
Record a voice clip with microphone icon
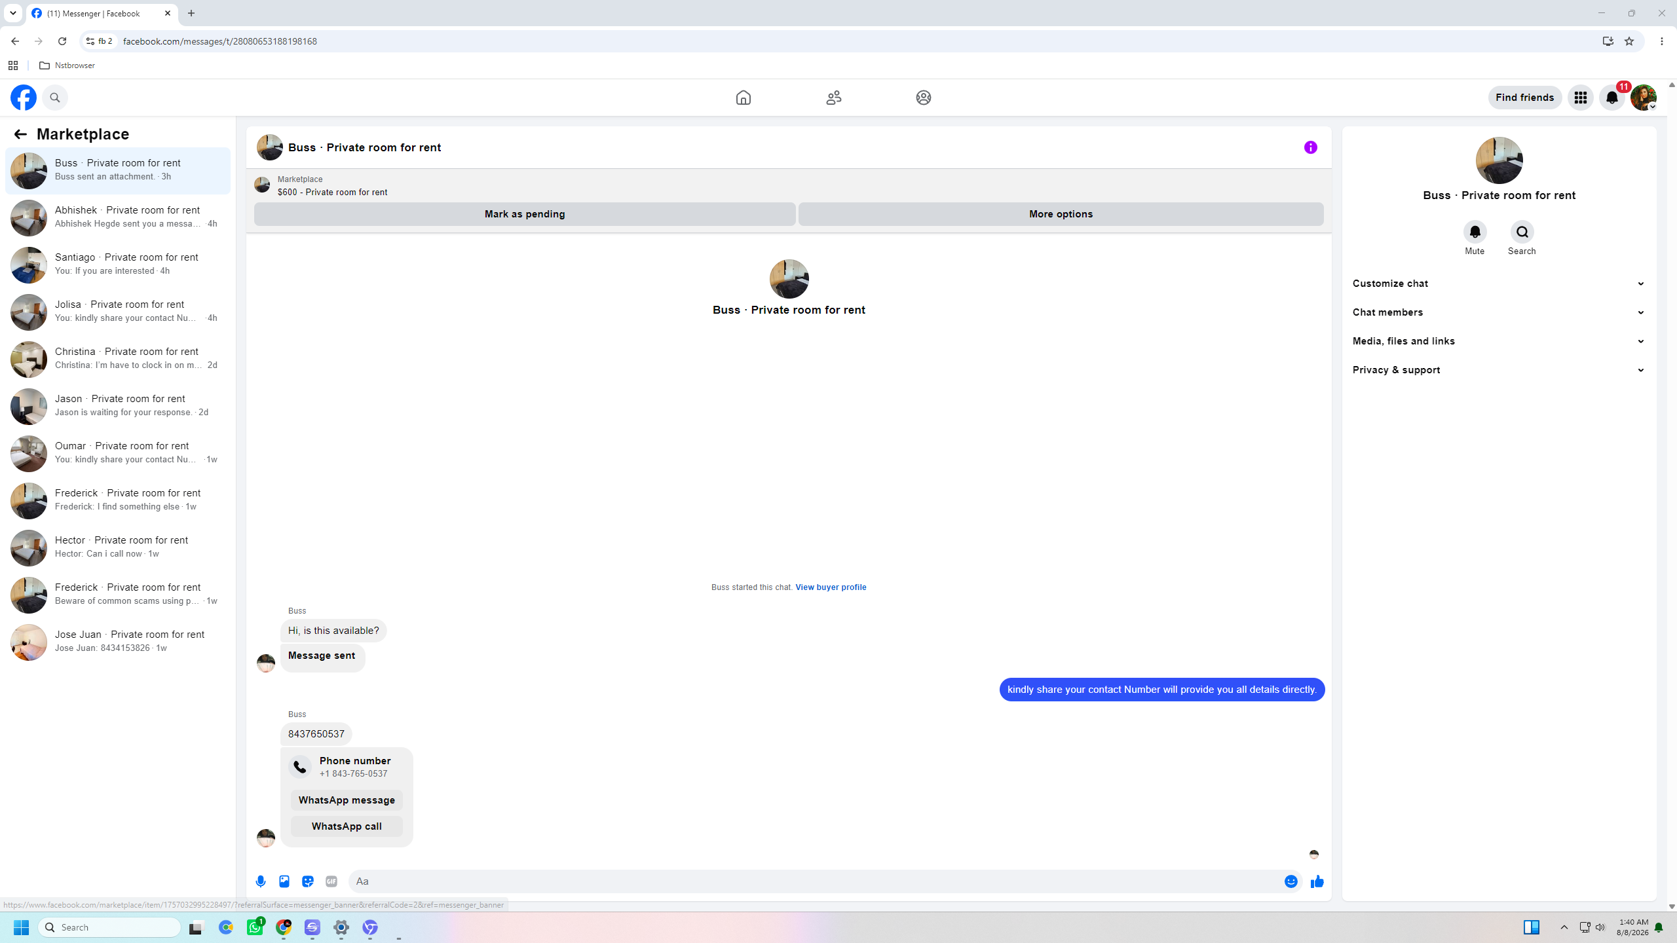tap(261, 881)
